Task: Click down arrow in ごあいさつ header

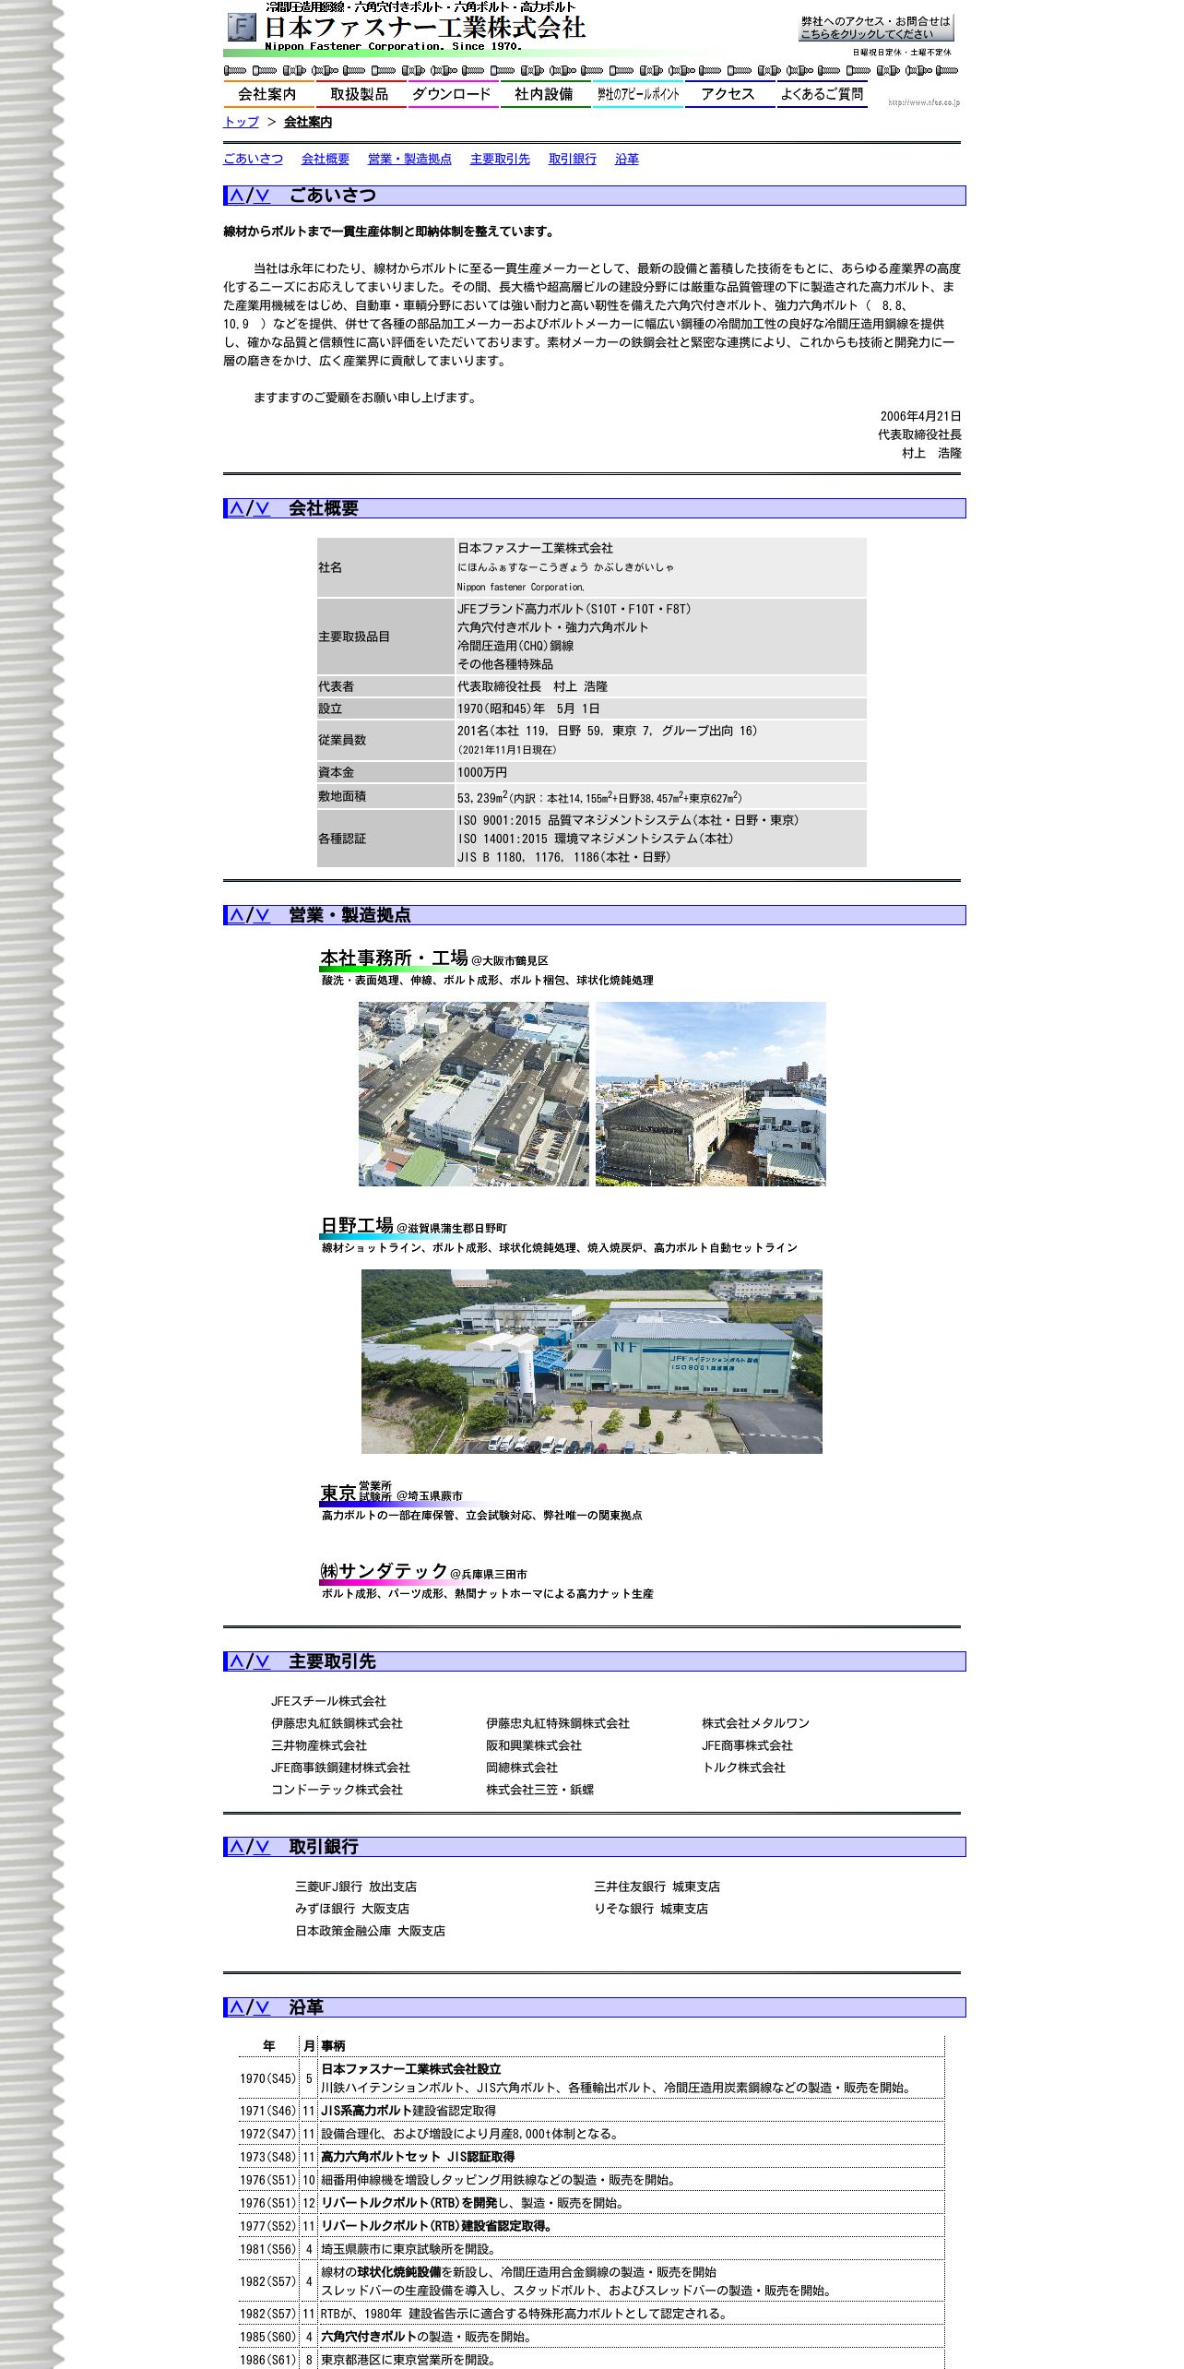Action: coord(262,196)
